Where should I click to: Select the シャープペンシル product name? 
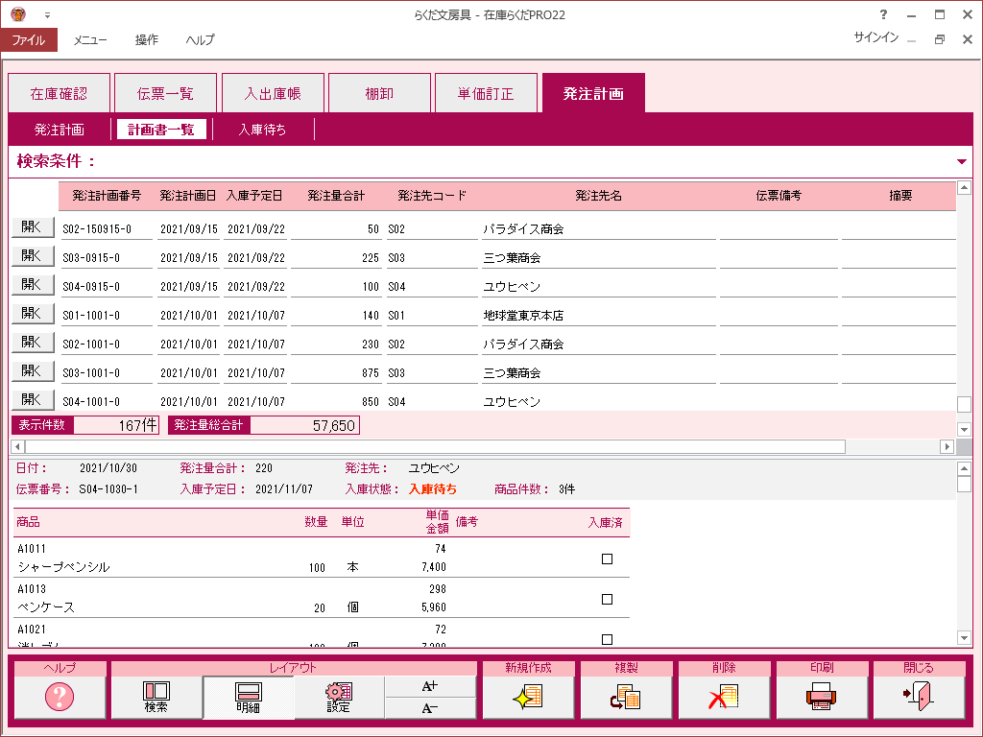tap(64, 567)
